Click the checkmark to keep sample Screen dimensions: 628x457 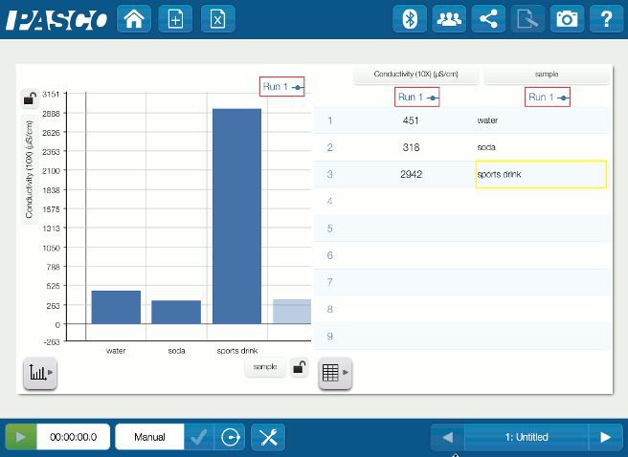[x=198, y=437]
